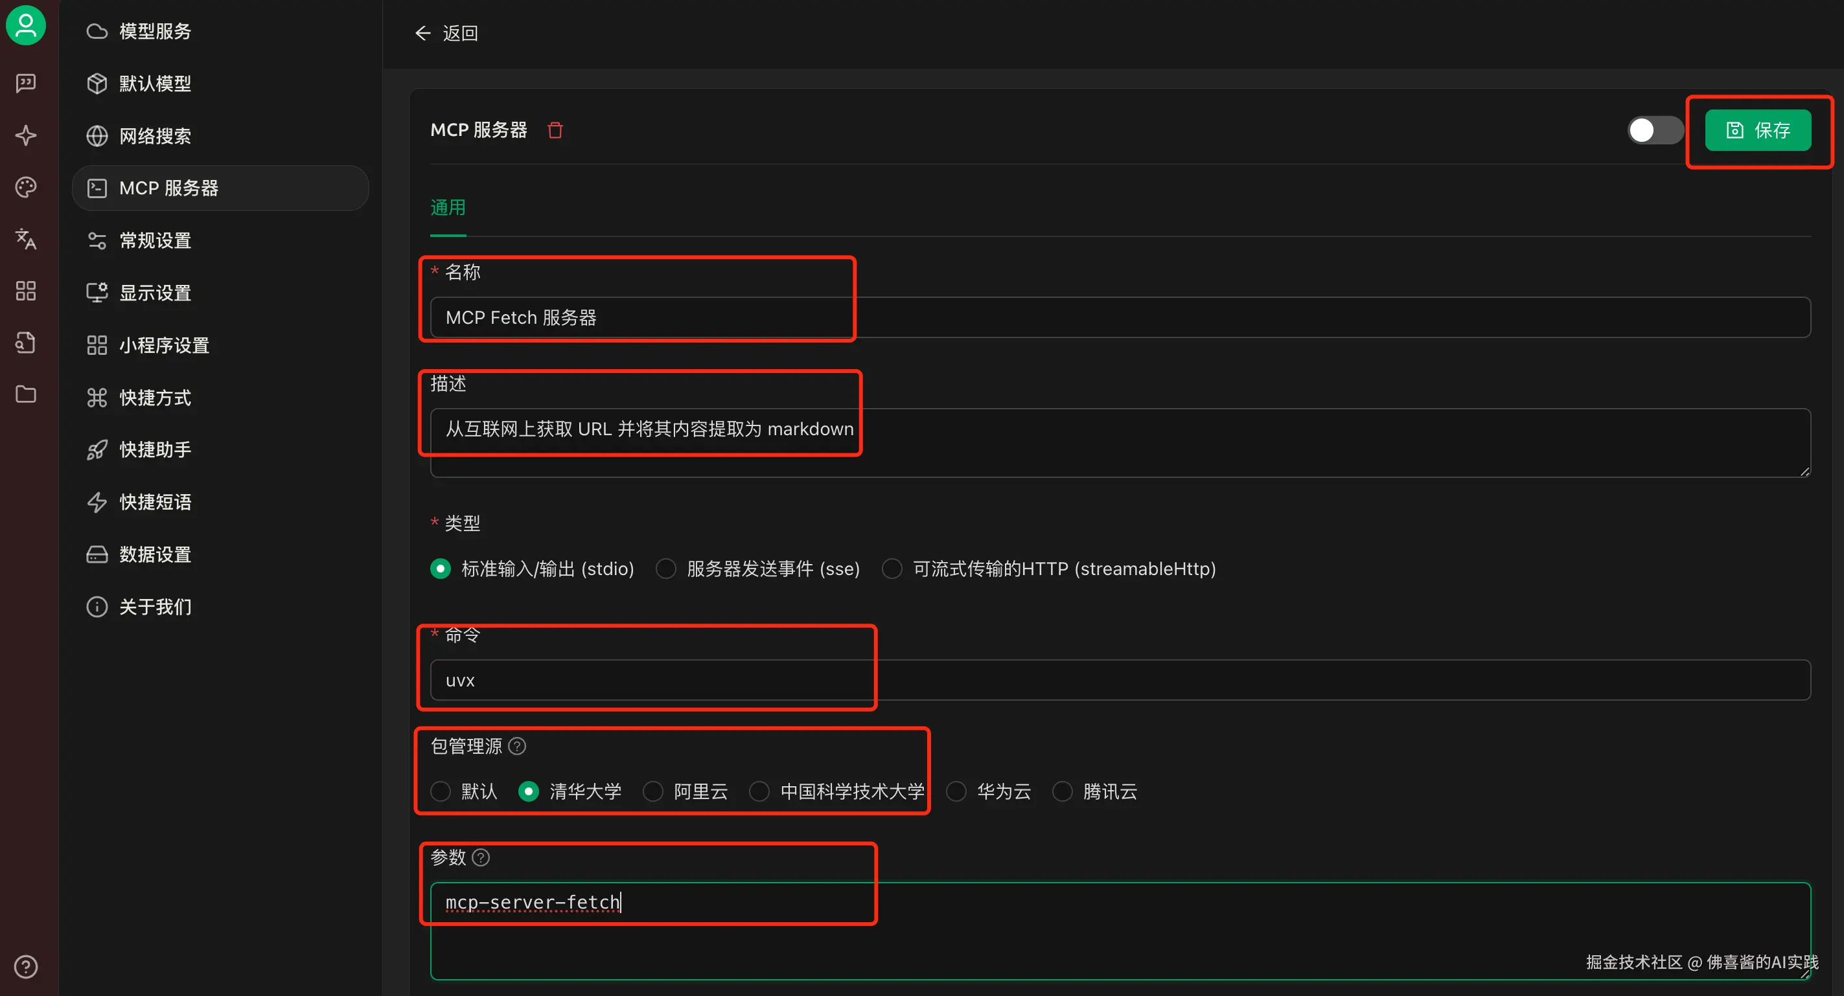The image size is (1844, 996).
Task: Open the palette painting sidebar icon
Action: [x=26, y=187]
